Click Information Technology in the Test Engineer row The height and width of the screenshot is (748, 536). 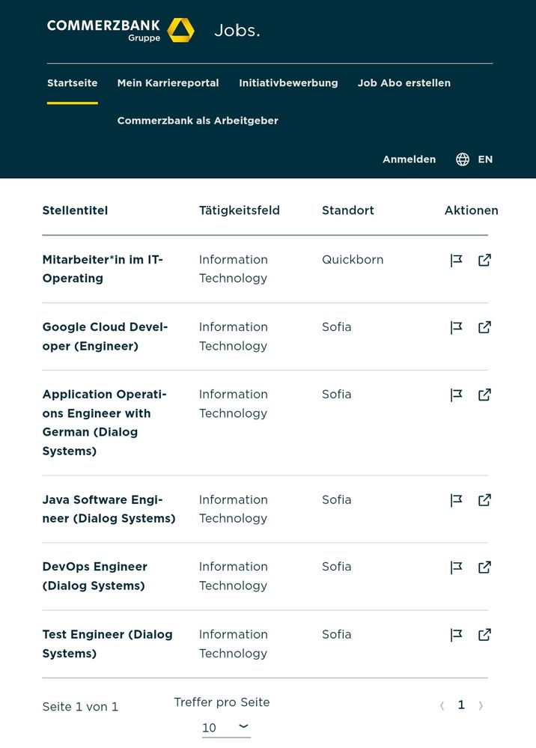point(233,644)
